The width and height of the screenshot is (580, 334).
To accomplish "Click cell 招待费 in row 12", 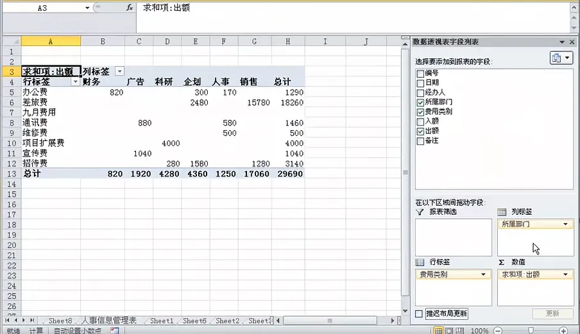I will point(51,163).
